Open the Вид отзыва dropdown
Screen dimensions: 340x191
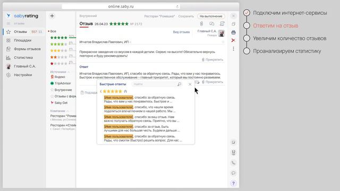(181, 32)
